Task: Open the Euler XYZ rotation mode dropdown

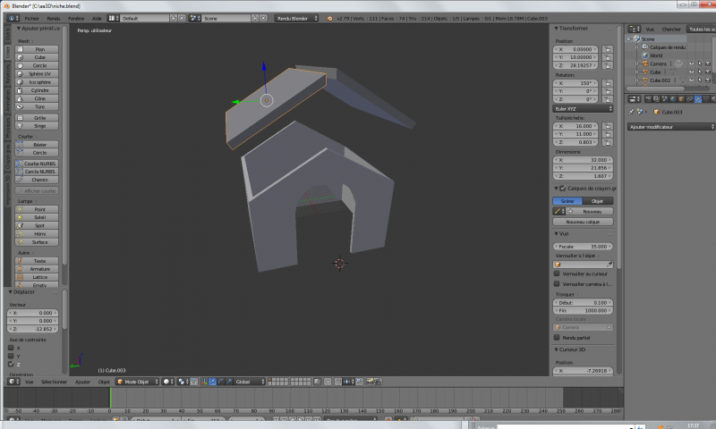Action: click(583, 108)
